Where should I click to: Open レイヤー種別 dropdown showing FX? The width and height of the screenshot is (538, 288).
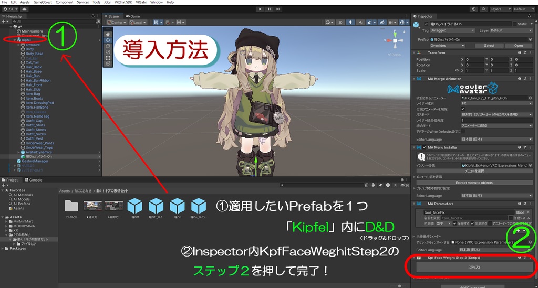click(496, 103)
